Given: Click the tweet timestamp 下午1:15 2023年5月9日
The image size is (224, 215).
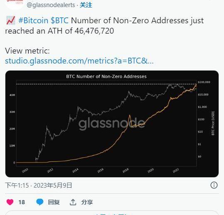Looking at the screenshot, I should point(39,185).
